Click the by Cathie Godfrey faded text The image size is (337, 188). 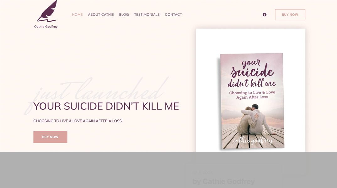click(223, 181)
